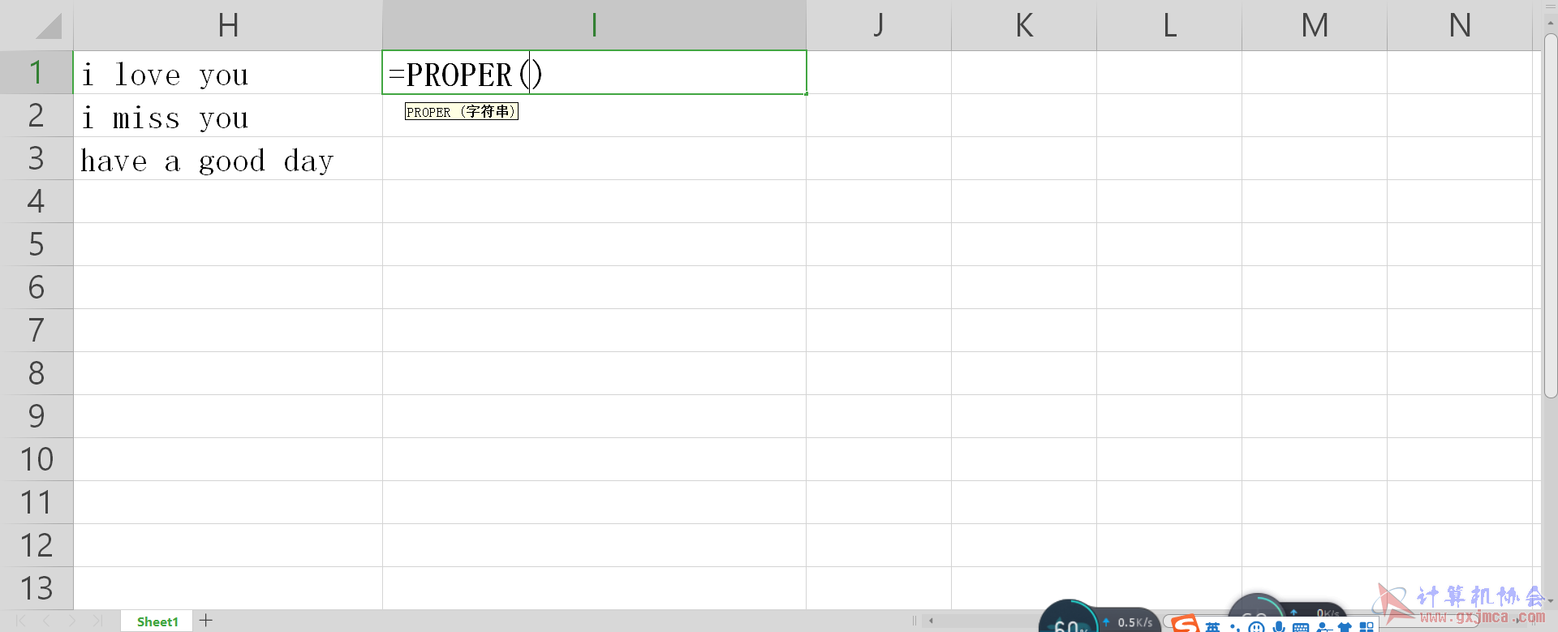Select row 7 header
This screenshot has width=1558, height=632.
click(37, 330)
